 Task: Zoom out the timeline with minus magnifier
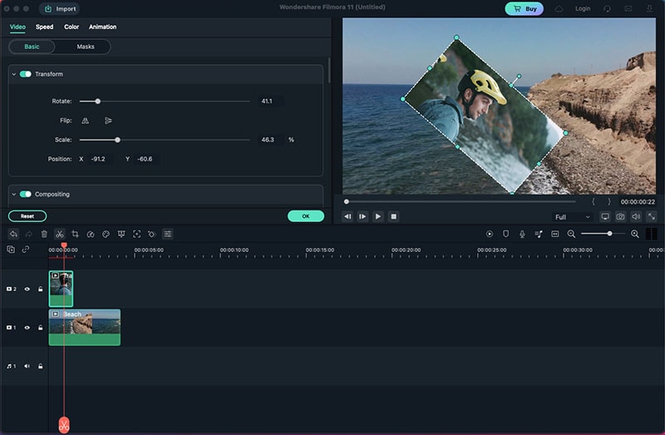[x=571, y=234]
